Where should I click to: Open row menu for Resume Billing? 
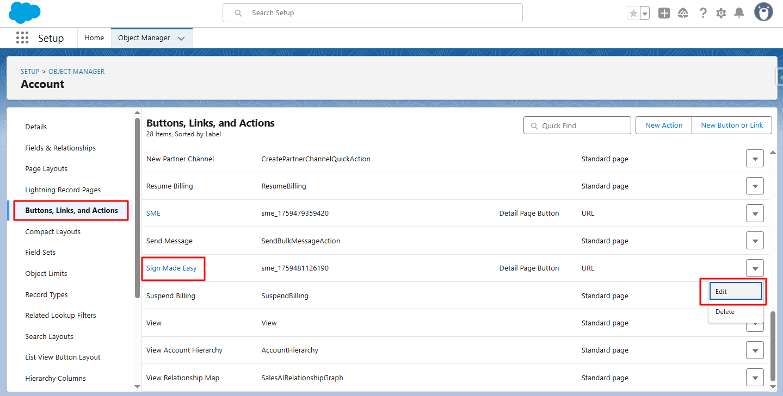(755, 186)
